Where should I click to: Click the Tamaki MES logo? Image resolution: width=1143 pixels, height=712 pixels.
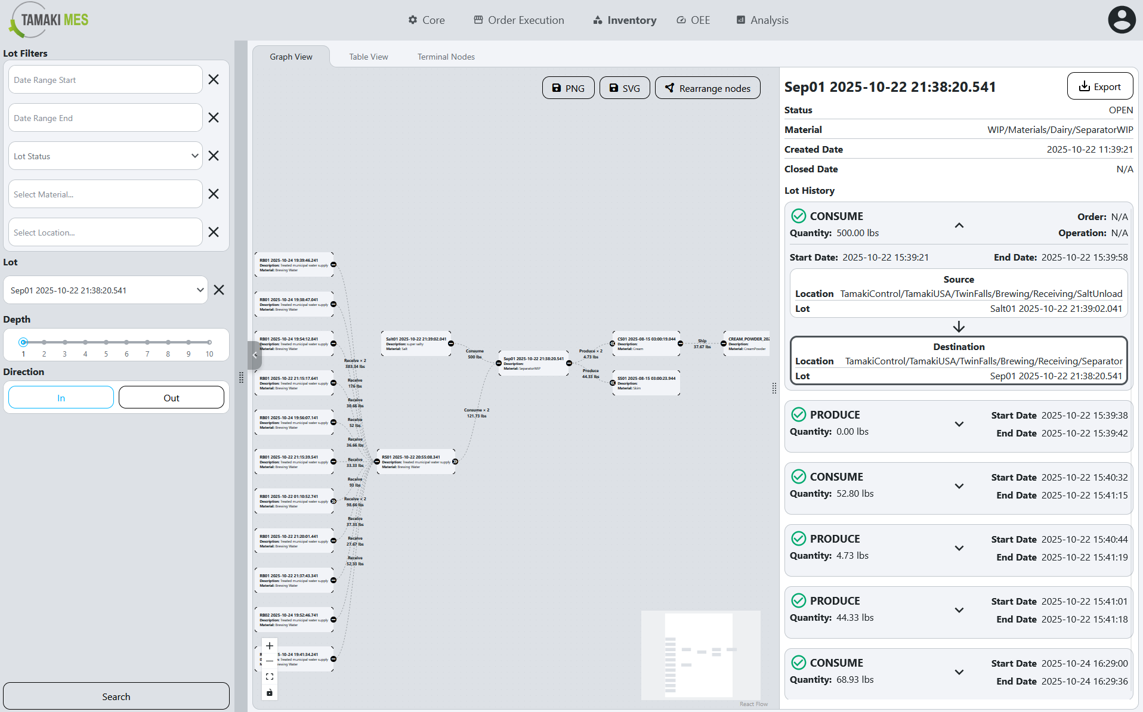point(49,20)
